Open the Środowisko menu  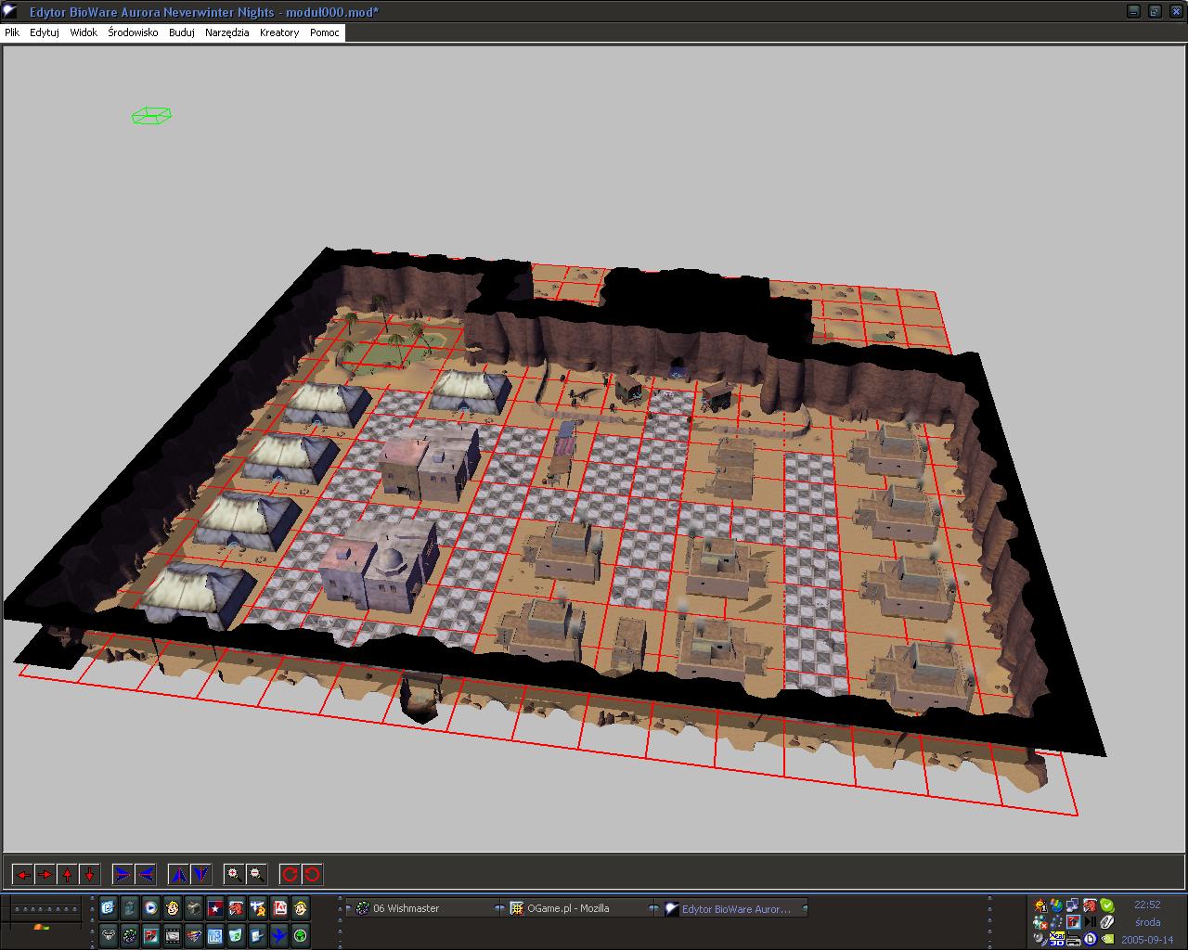click(133, 32)
